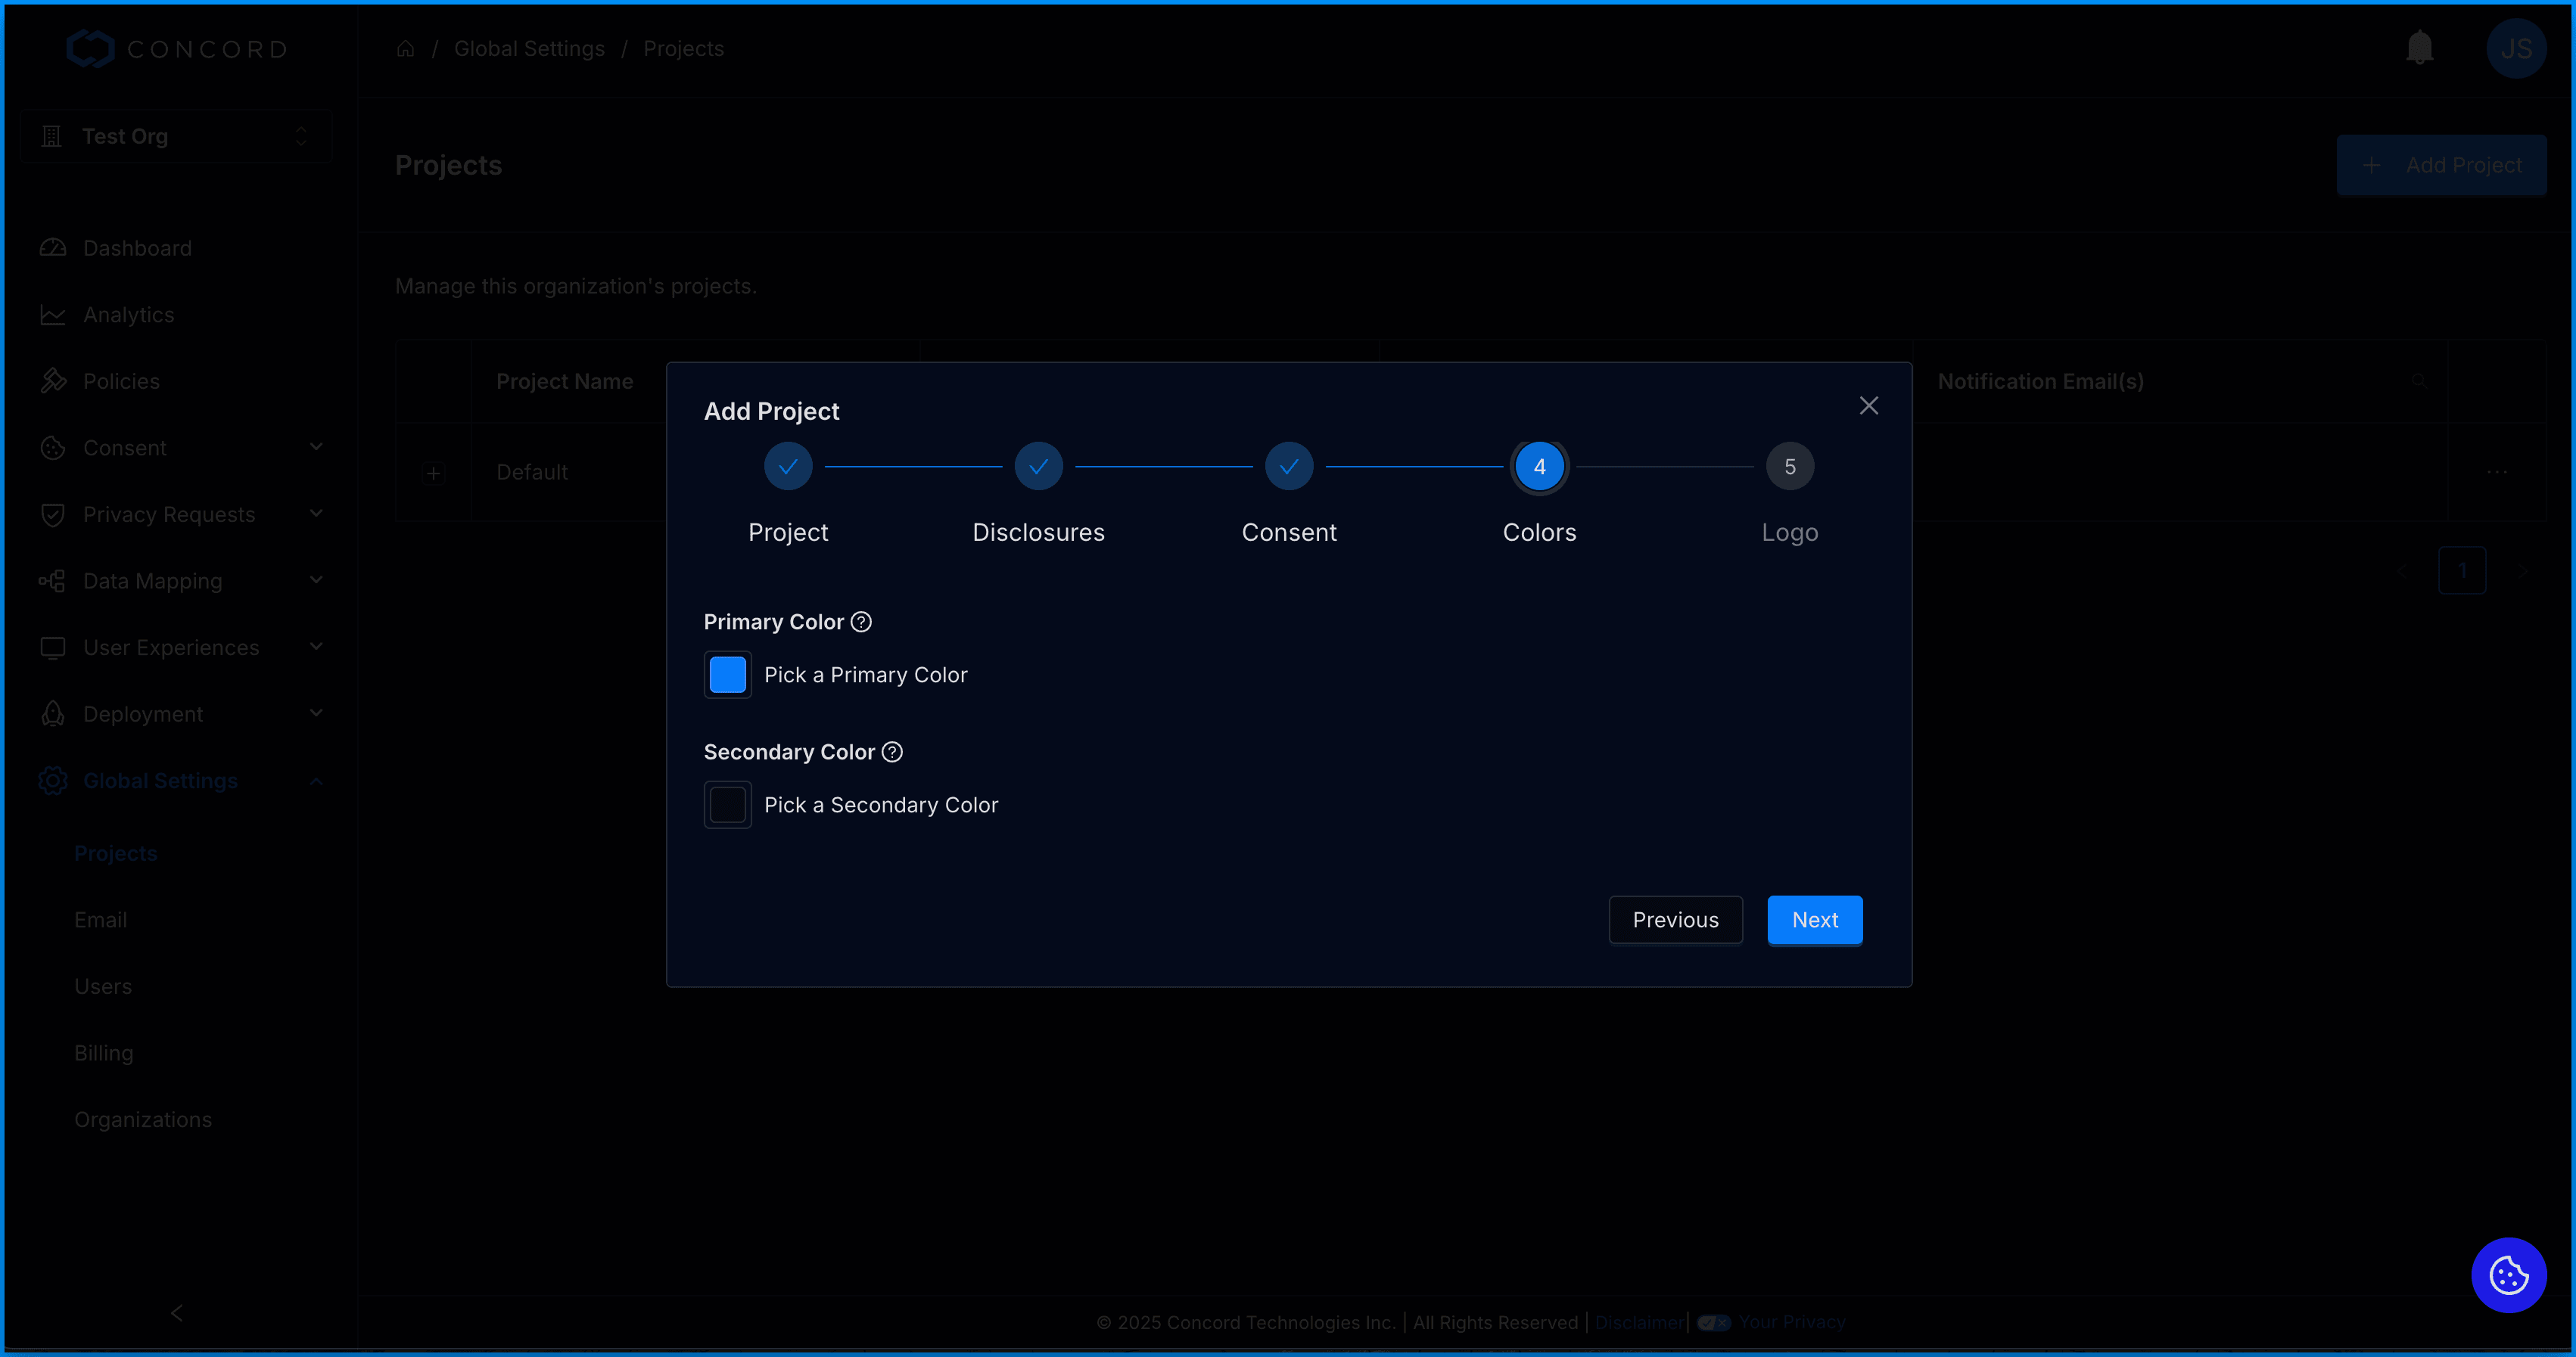
Task: Open the secondary color swatch picker
Action: pyautogui.click(x=727, y=804)
